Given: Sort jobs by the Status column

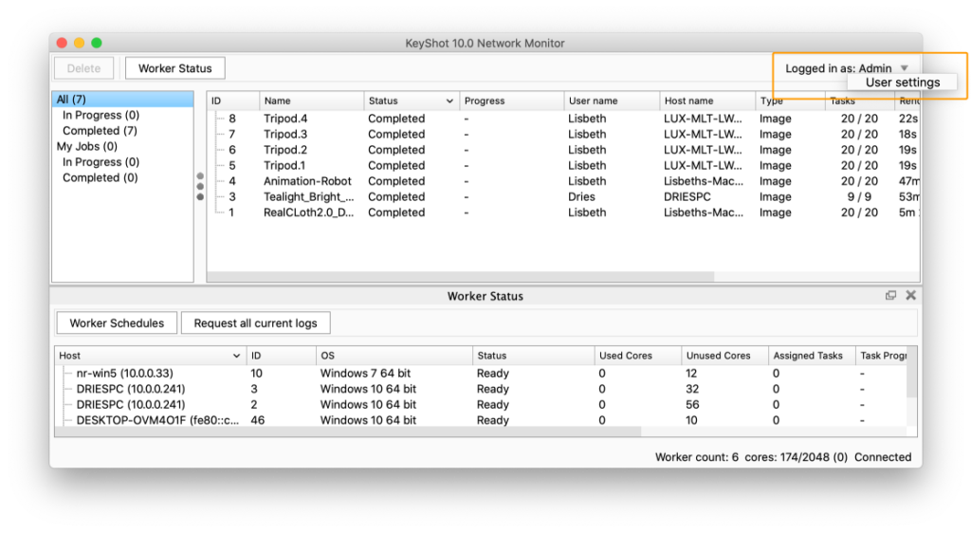Looking at the screenshot, I should click(411, 101).
